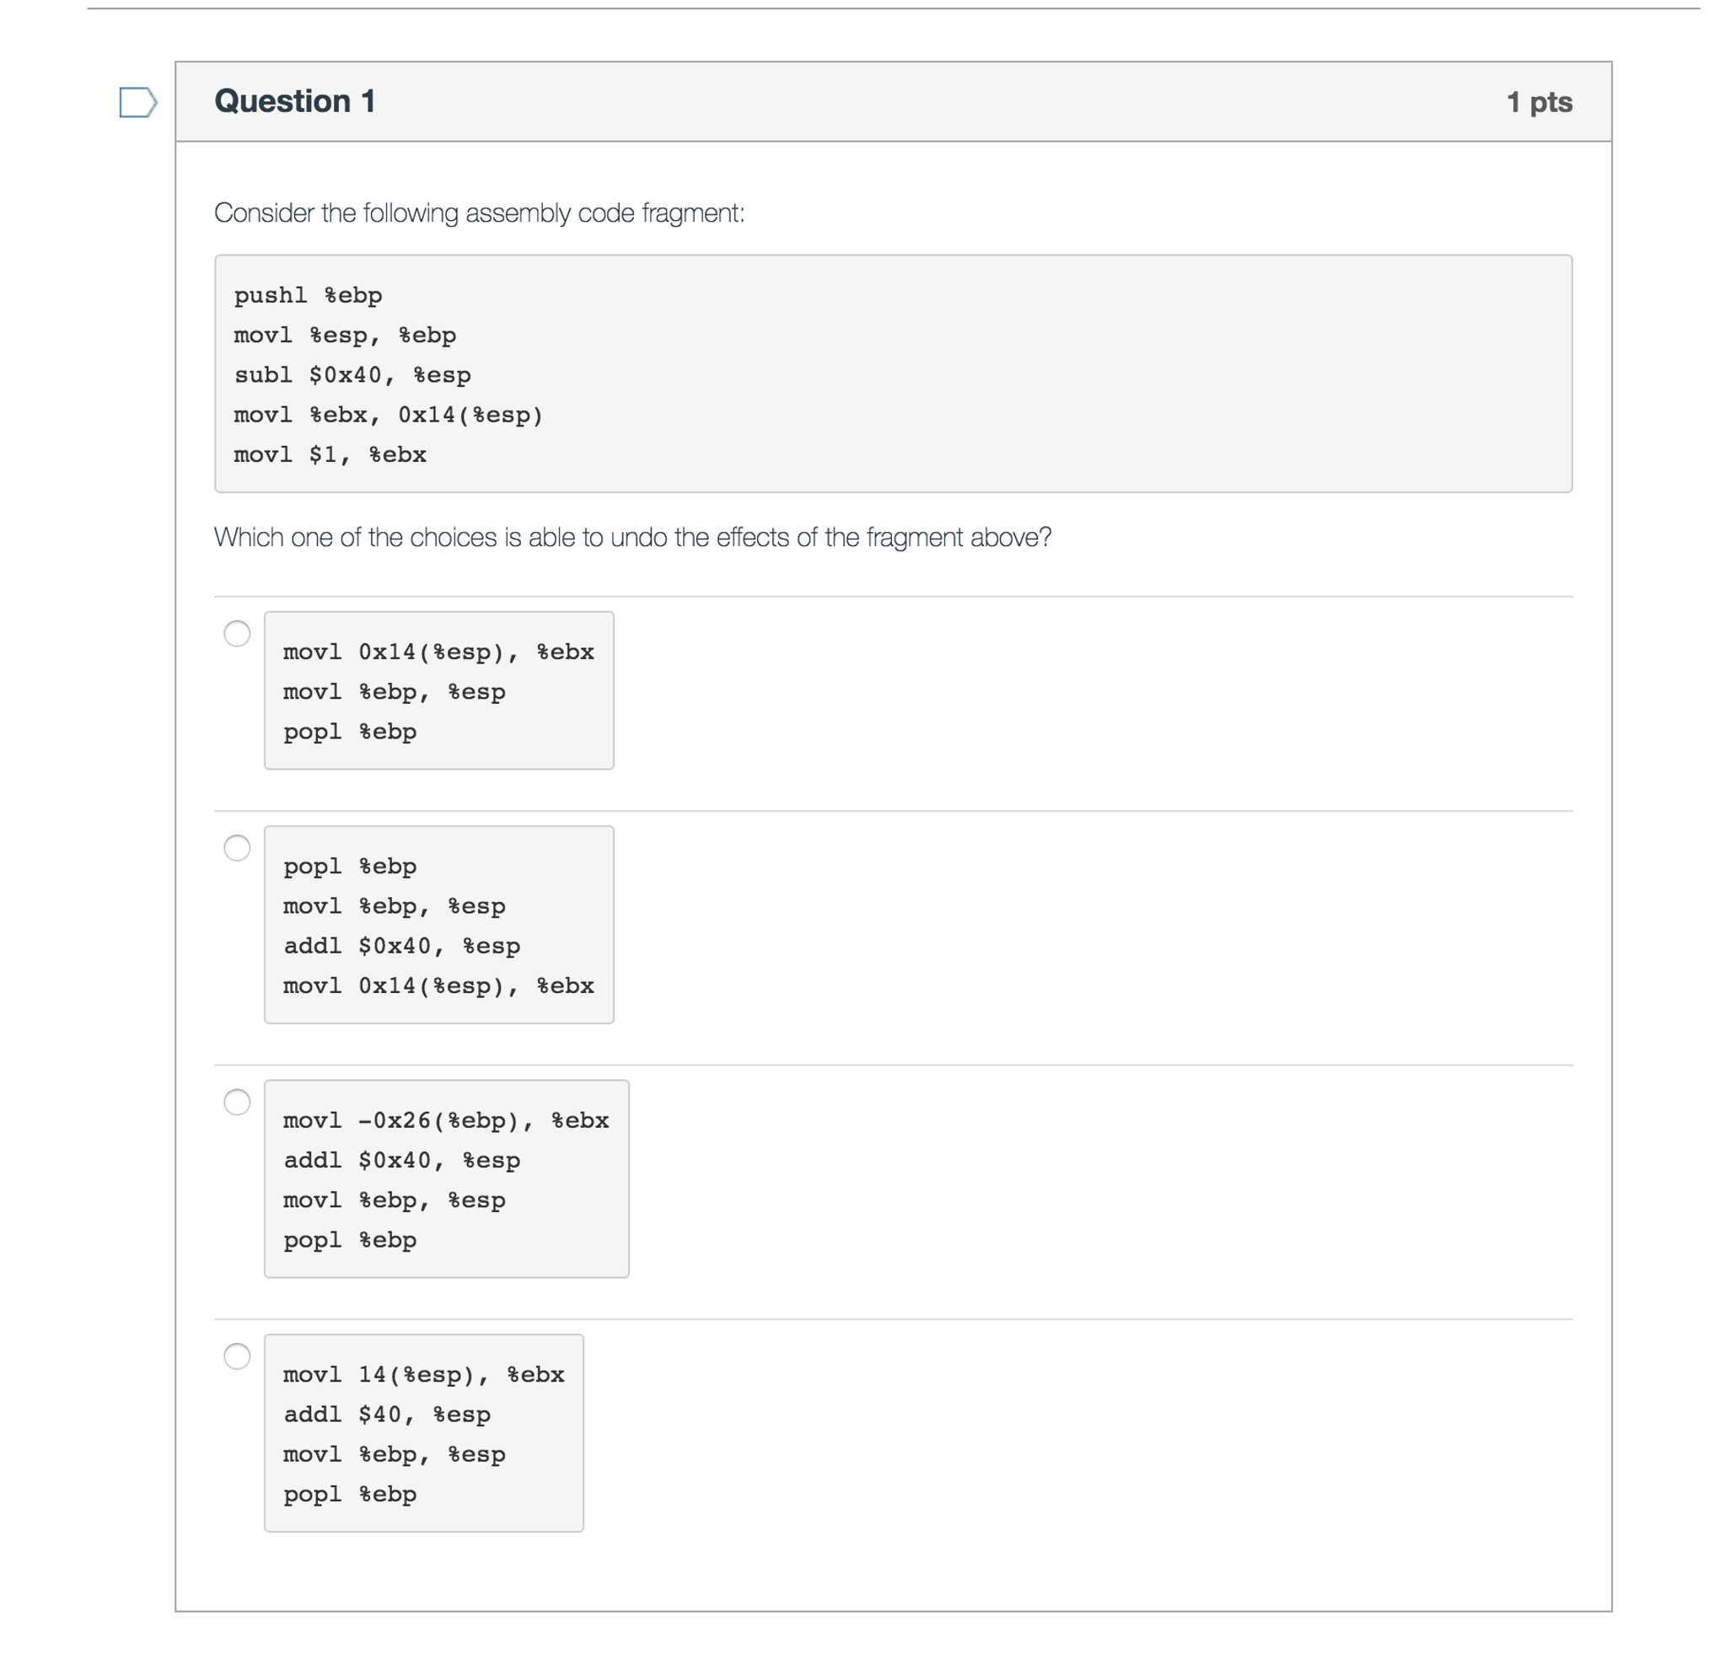Screen dimensions: 1725x1675
Task: Click the 'movl $1, %ebx' line
Action: pos(330,455)
